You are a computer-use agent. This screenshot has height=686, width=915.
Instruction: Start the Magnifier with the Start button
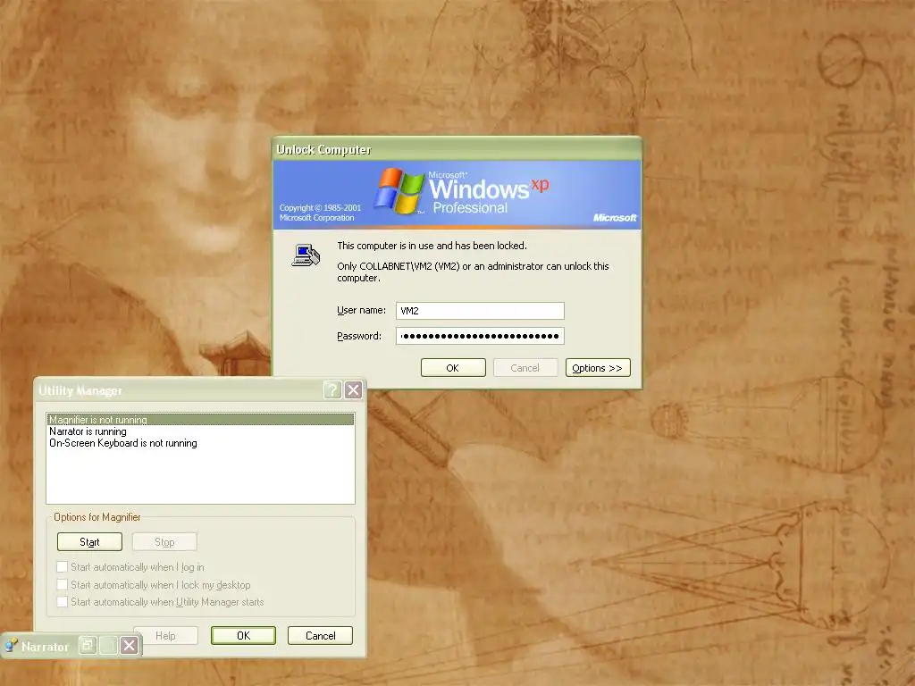tap(89, 542)
